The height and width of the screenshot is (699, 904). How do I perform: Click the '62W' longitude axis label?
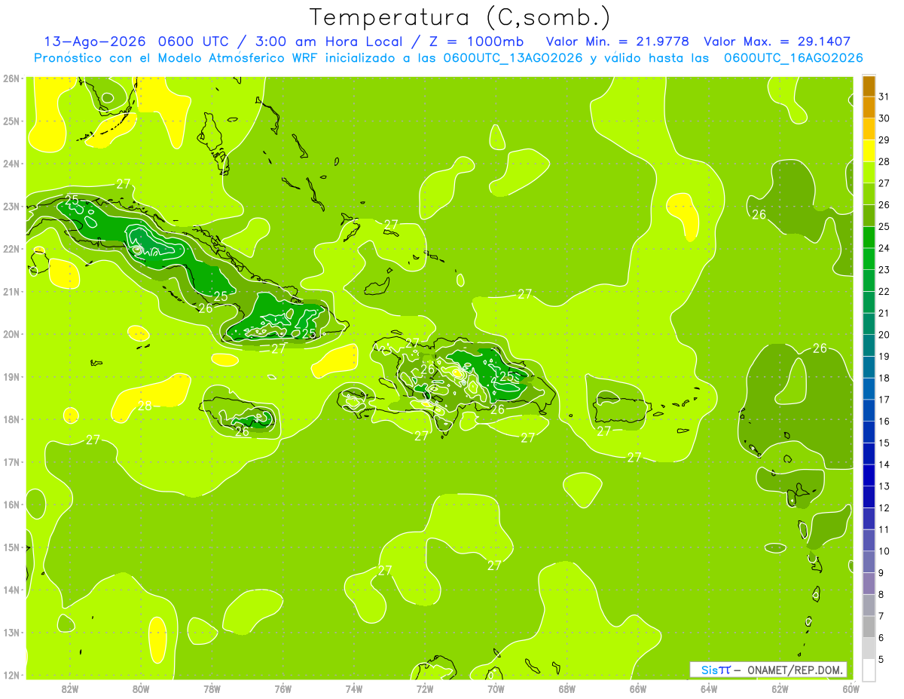pos(780,688)
